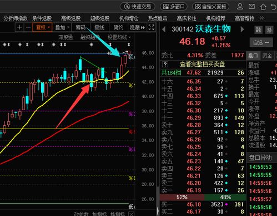Click the 融资融券 label
277x216 pixels.
tap(89, 37)
